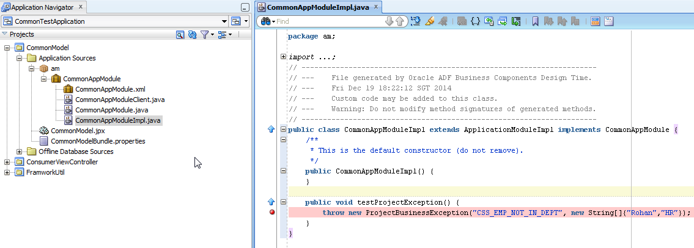Viewport: 694px width, 248px height.
Task: Collapse the CommonModel project node
Action: pyautogui.click(x=7, y=48)
